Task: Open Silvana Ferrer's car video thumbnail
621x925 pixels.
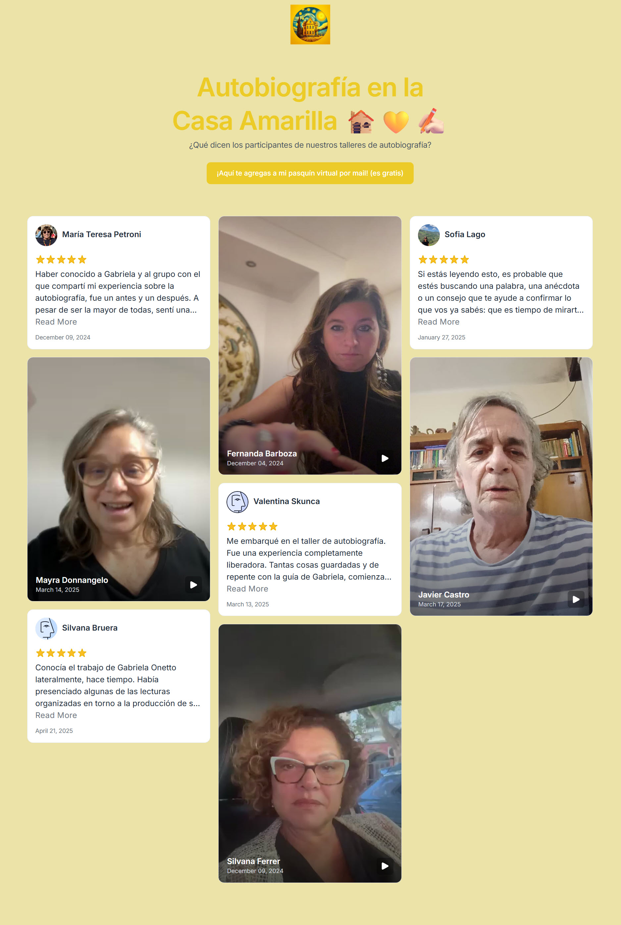Action: click(310, 753)
